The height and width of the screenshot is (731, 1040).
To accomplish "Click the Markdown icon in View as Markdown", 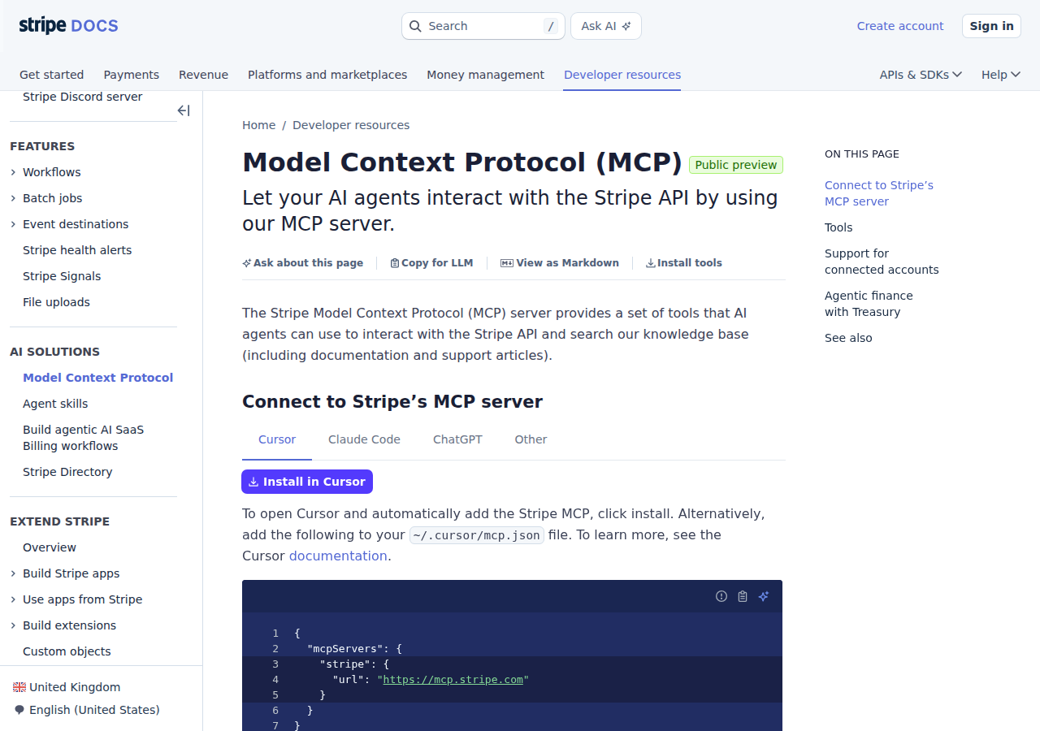I will click(x=507, y=263).
